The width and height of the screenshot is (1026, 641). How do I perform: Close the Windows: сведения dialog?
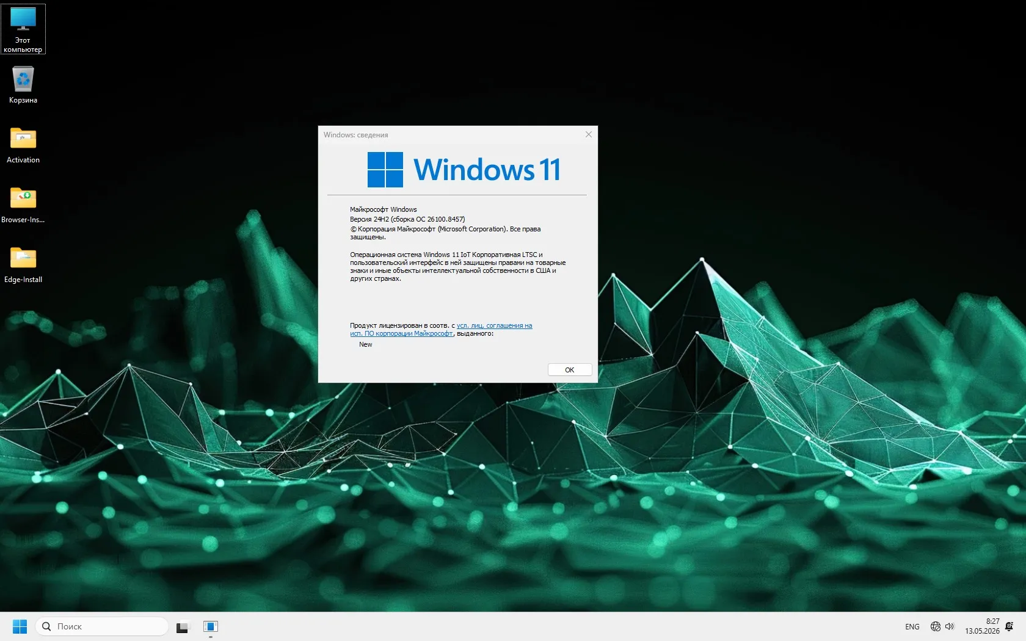(x=589, y=134)
